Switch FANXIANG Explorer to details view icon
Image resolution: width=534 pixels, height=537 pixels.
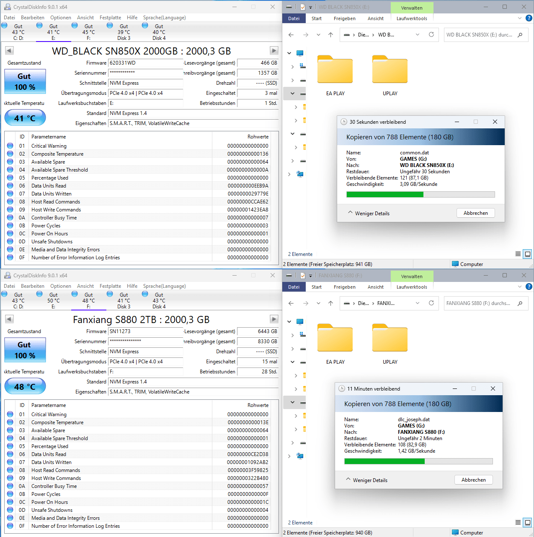tap(518, 522)
